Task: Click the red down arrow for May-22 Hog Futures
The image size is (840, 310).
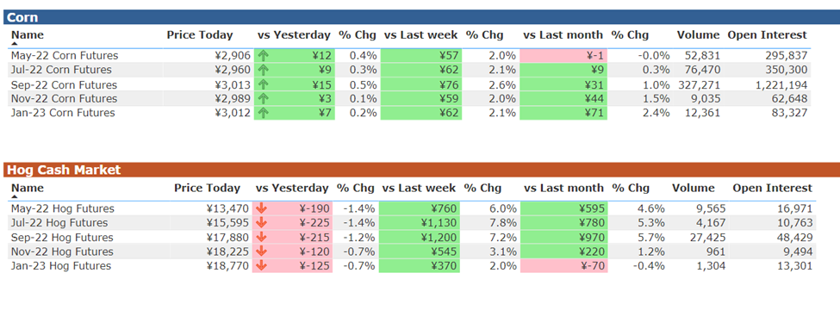Action: coord(261,208)
